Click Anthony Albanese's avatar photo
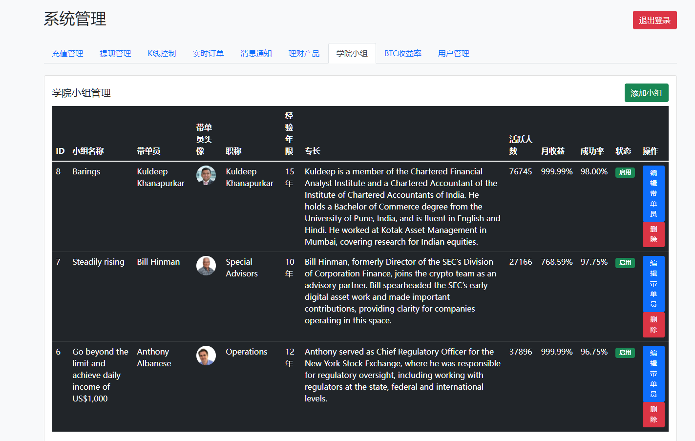695x441 pixels. point(206,356)
